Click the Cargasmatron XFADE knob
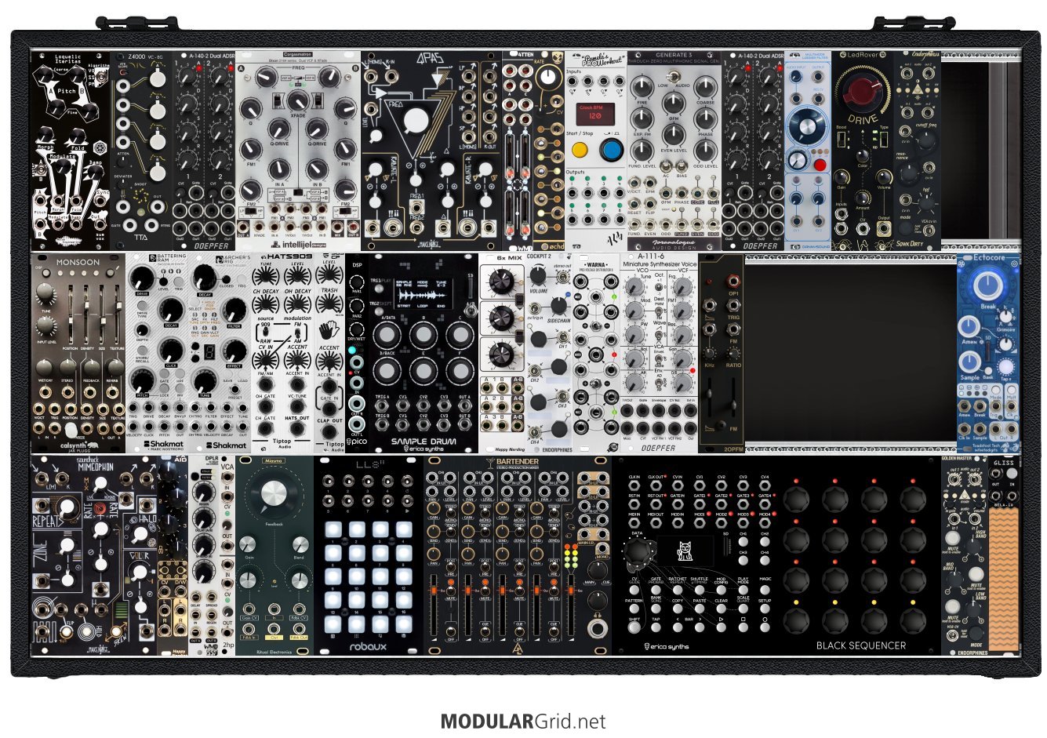 point(298,100)
